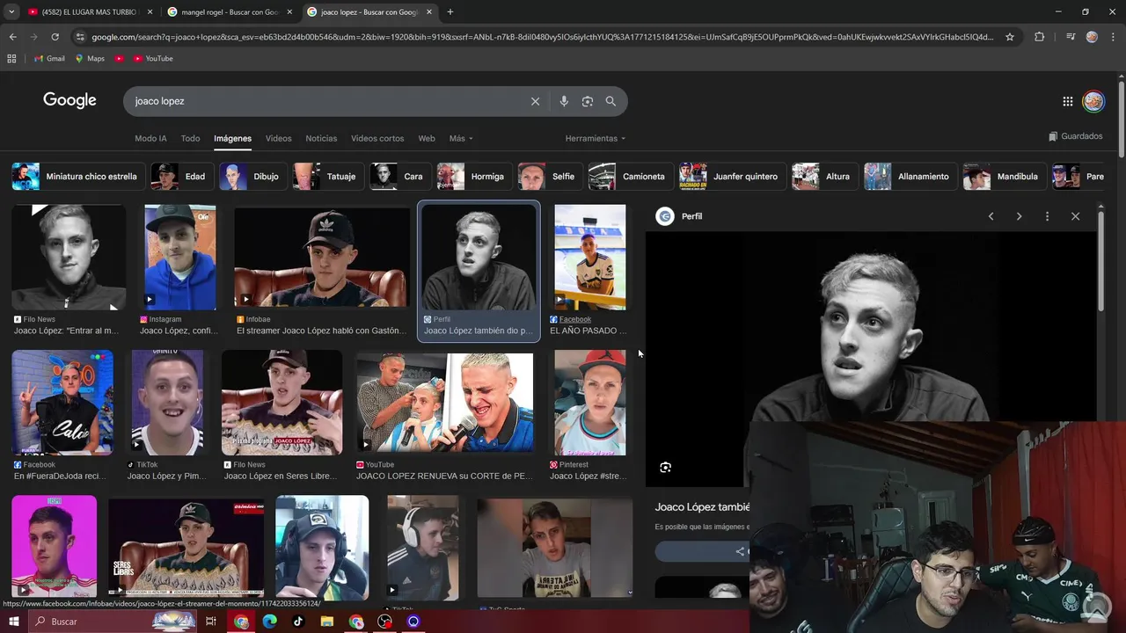
Task: Close the image preview panel
Action: pos(1075,216)
